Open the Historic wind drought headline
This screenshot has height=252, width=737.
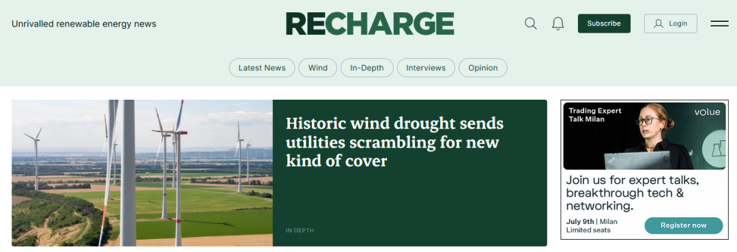(x=394, y=143)
